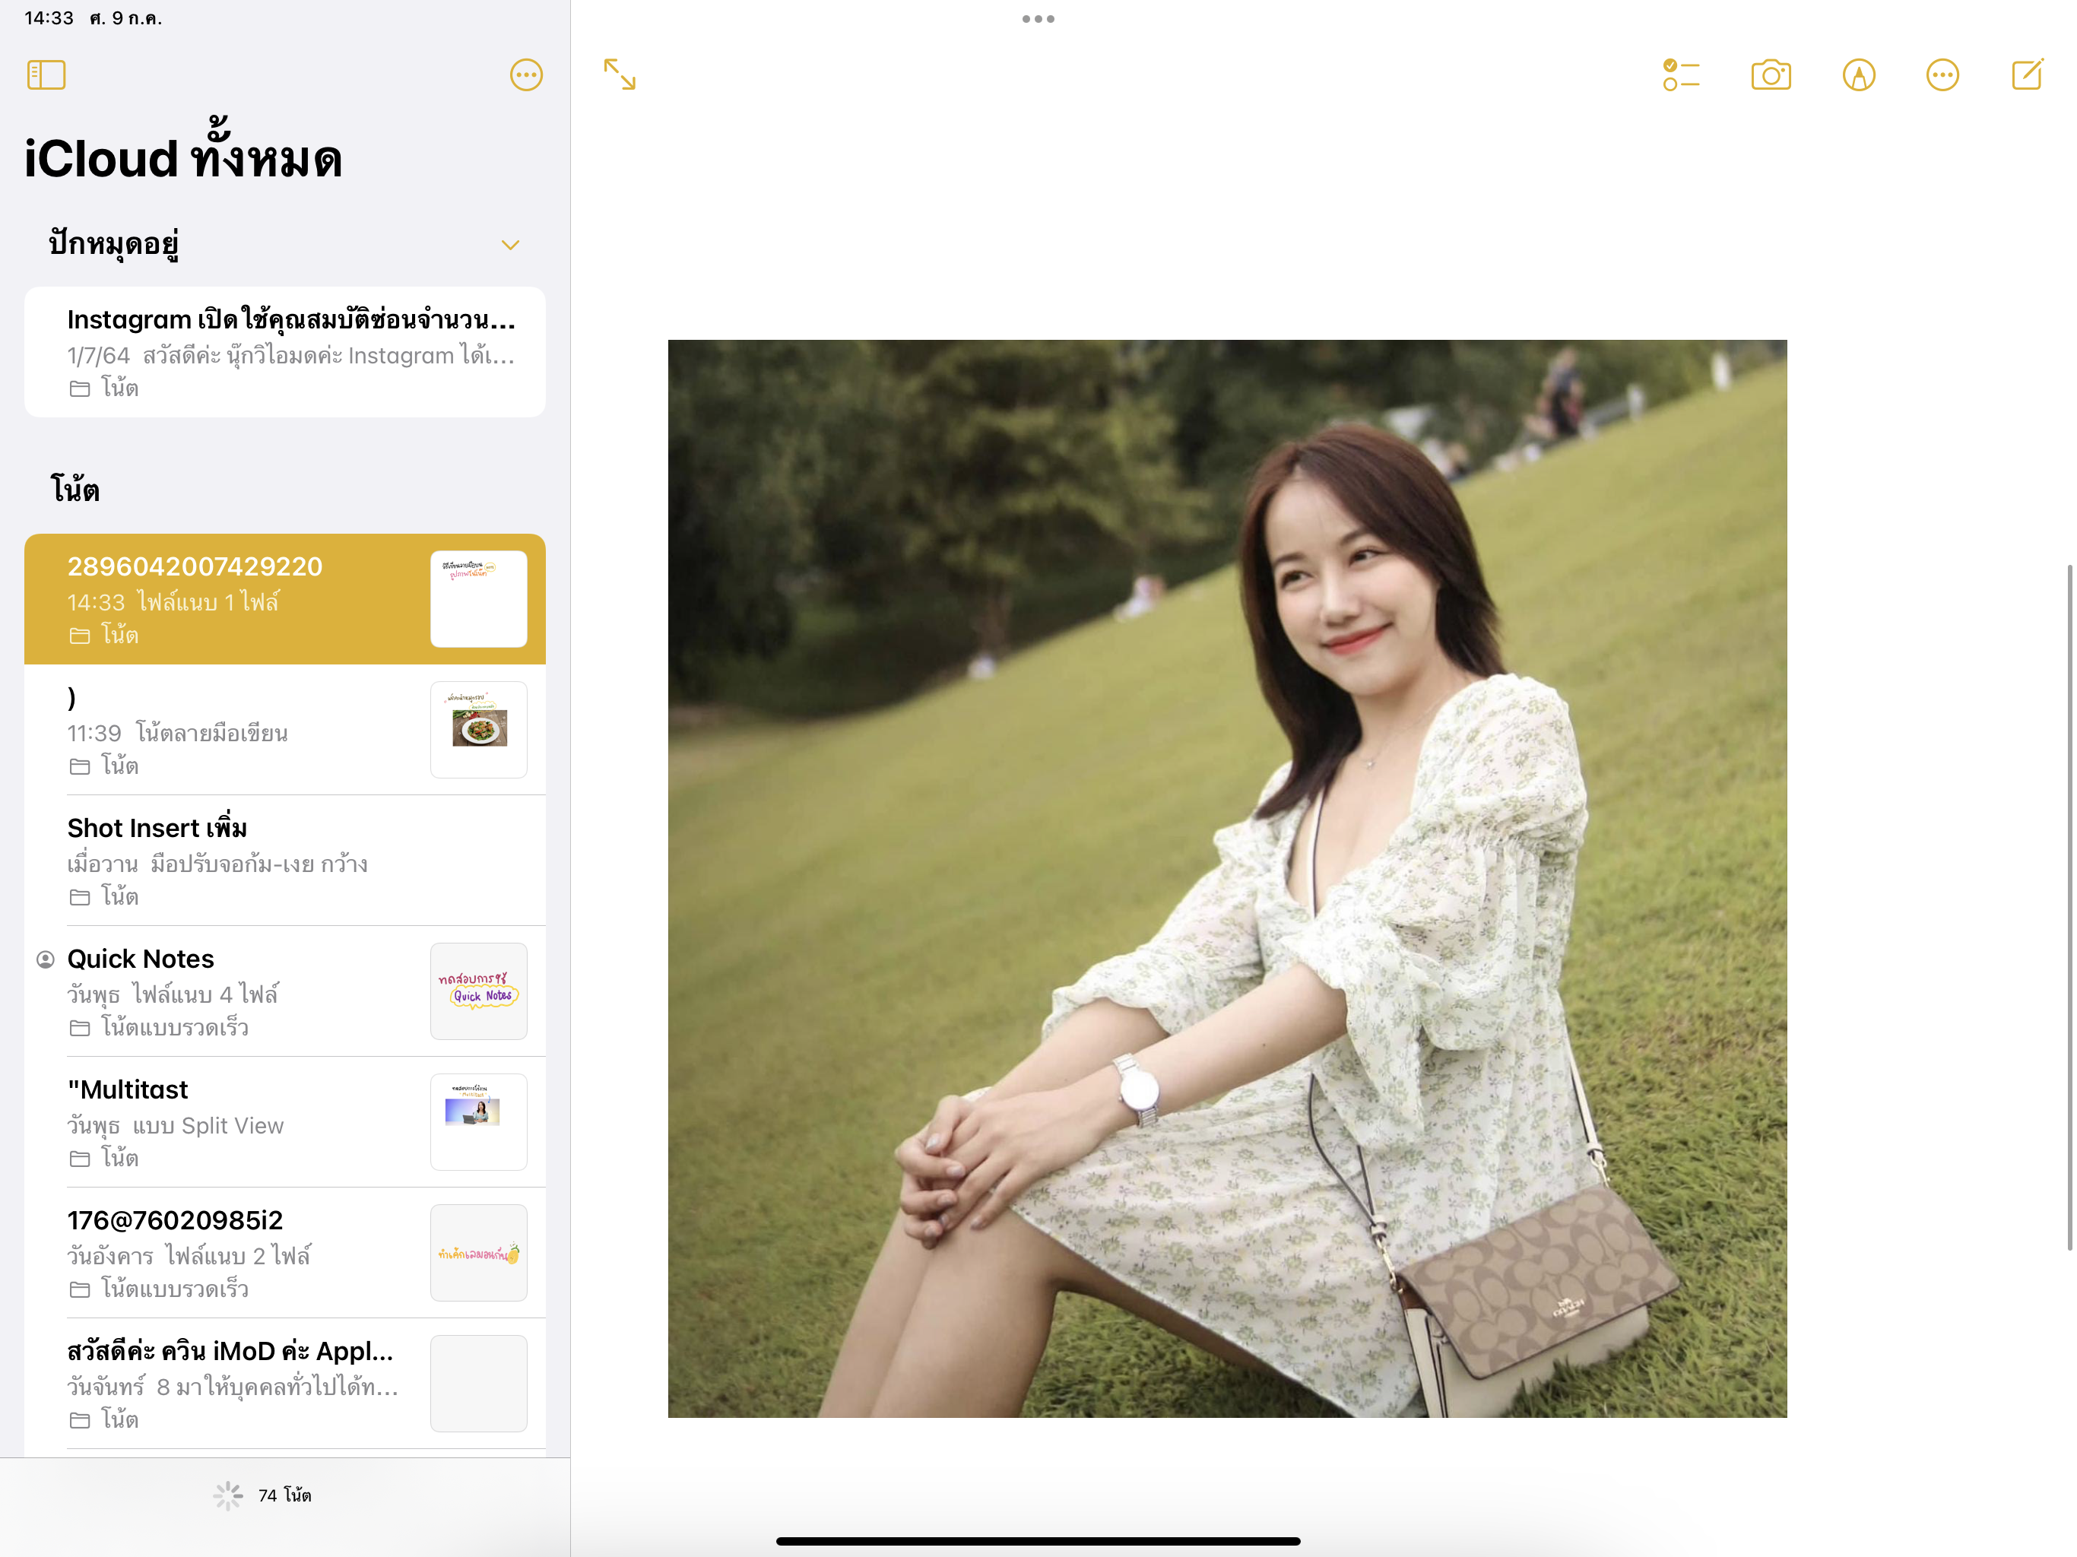Tap the home indicator bar at bottom
Screen dimensions: 2077x1557
[1038, 1541]
